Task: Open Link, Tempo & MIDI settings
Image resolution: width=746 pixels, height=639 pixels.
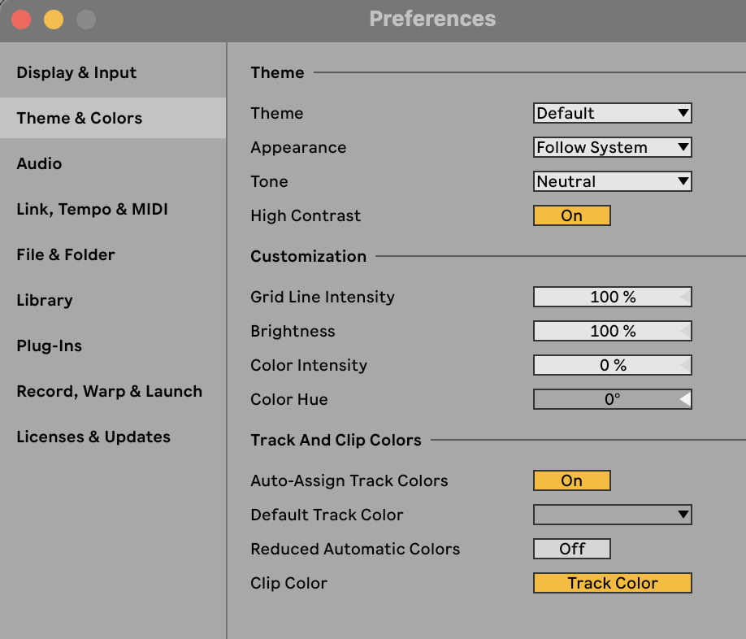Action: (x=92, y=209)
